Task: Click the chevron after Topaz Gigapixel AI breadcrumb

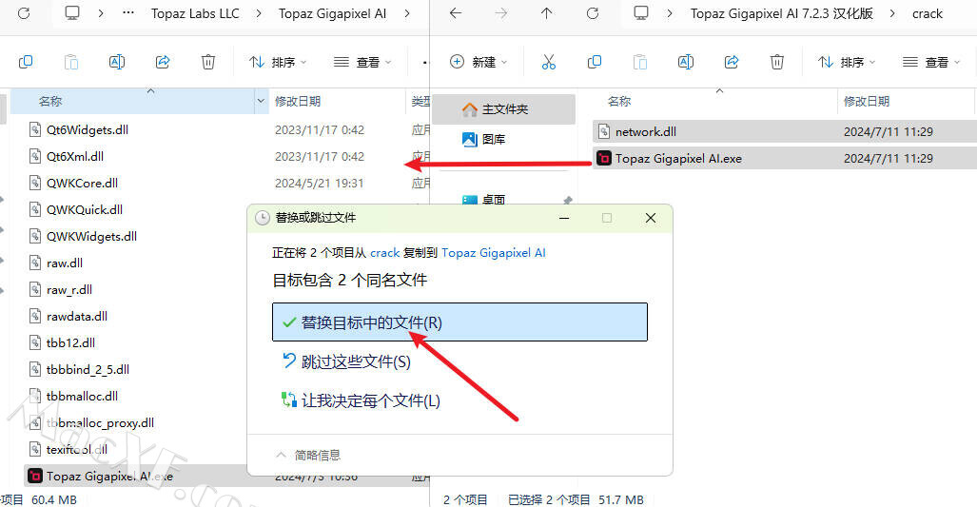Action: click(x=407, y=13)
